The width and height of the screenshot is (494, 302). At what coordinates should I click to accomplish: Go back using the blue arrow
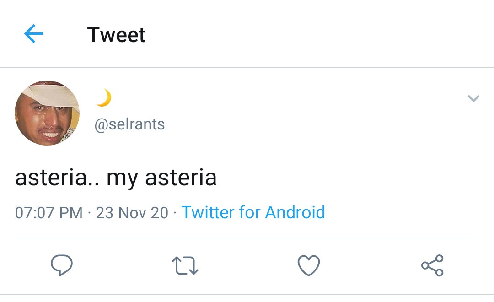pos(34,33)
